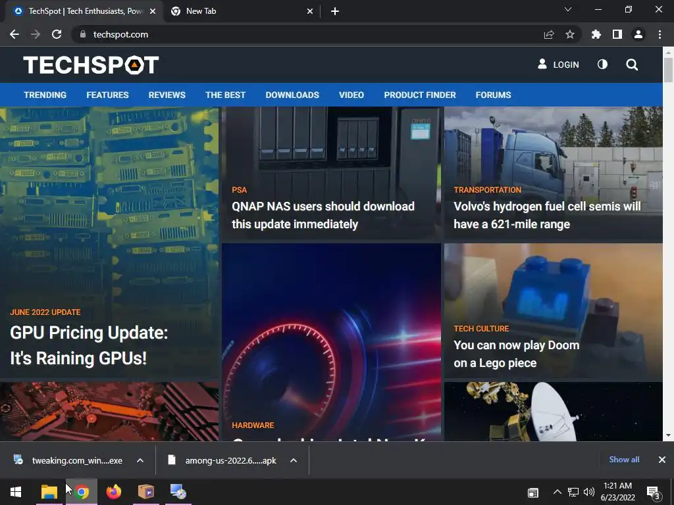Screen dimensions: 674x505
Task: Click the JUNE 2022 UPDATE label
Action: click(45, 312)
